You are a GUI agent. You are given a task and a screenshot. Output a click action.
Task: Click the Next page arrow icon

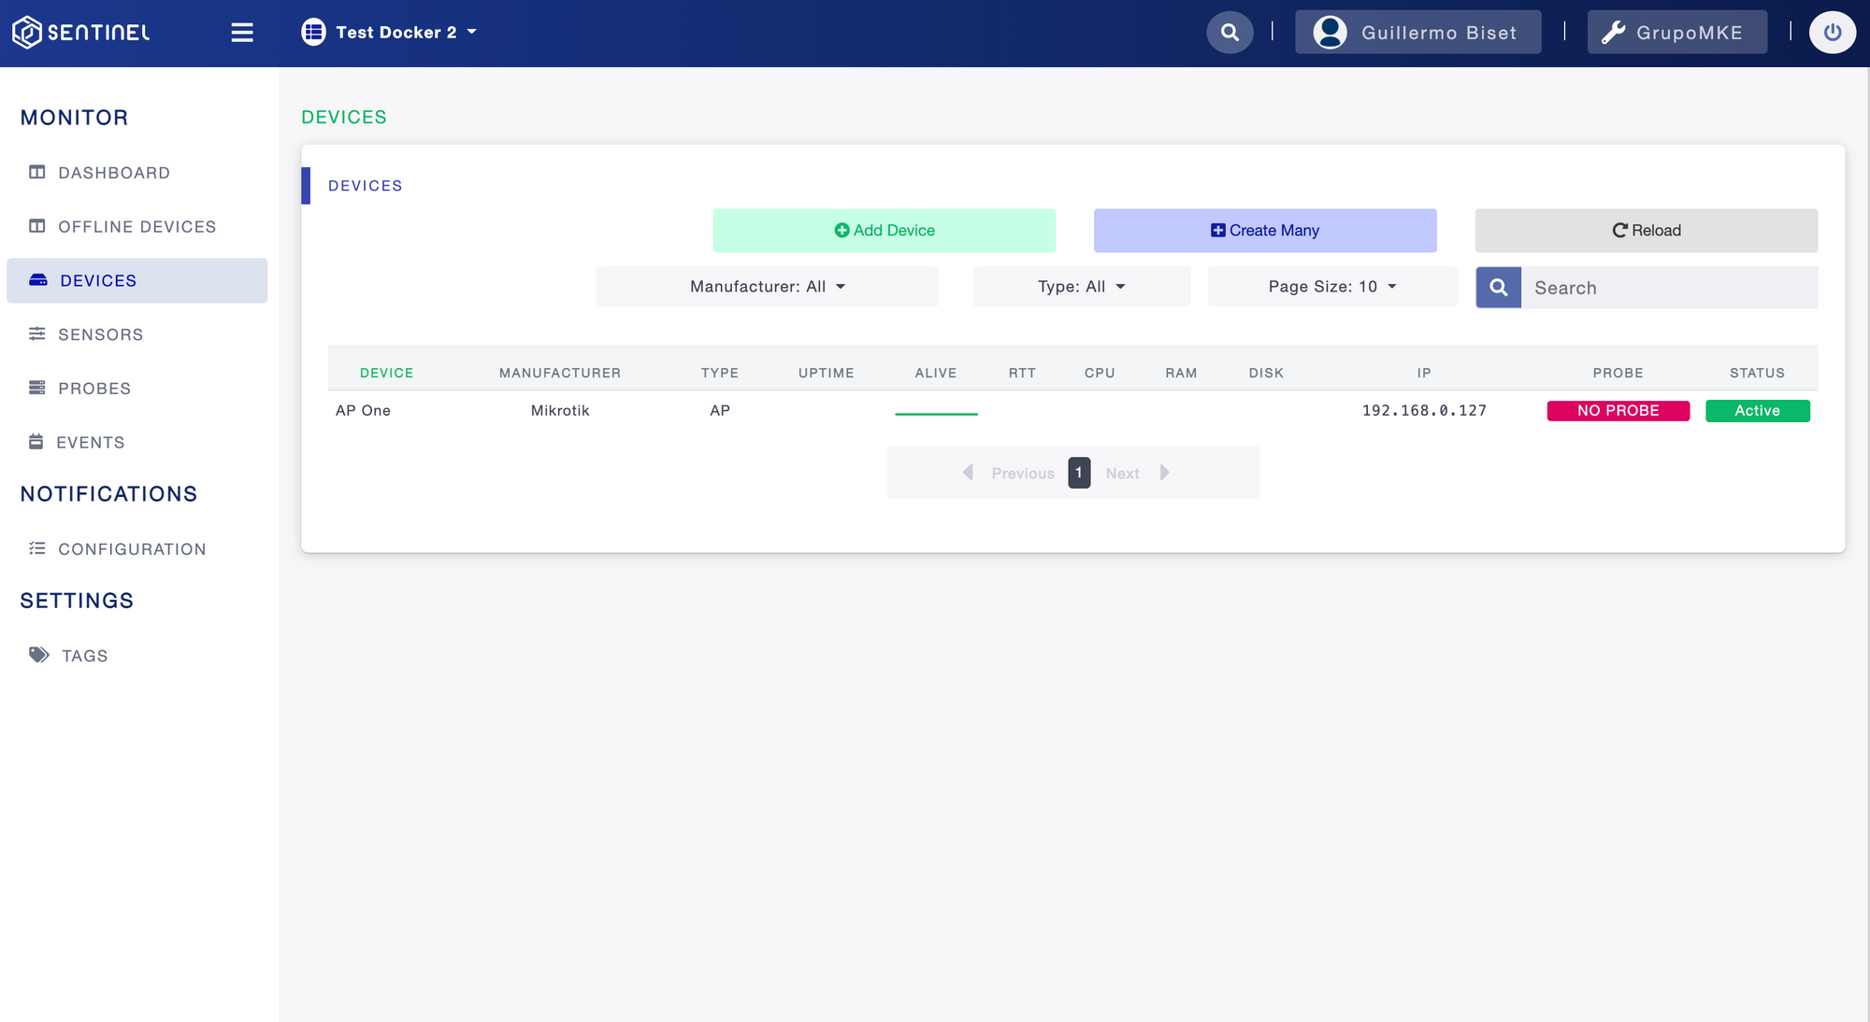pos(1164,473)
